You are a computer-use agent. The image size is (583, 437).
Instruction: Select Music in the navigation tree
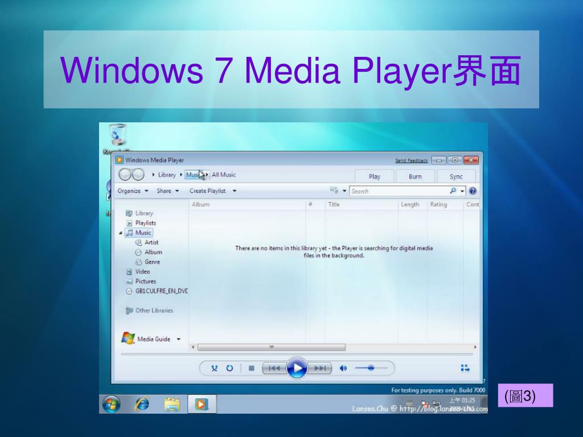point(139,233)
